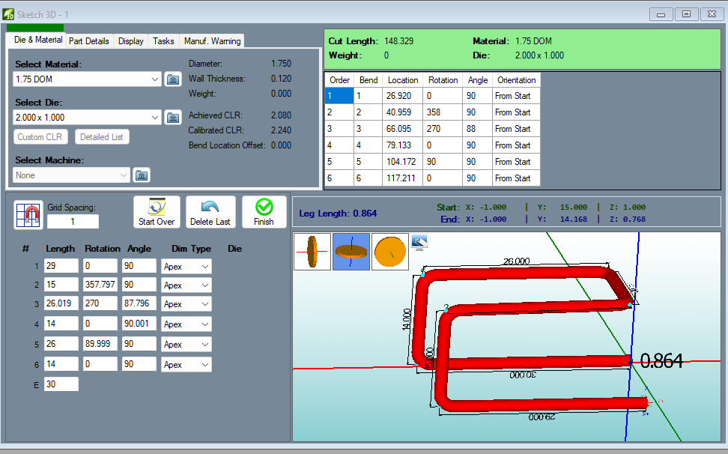Select the top angled view disc icon

(x=351, y=252)
